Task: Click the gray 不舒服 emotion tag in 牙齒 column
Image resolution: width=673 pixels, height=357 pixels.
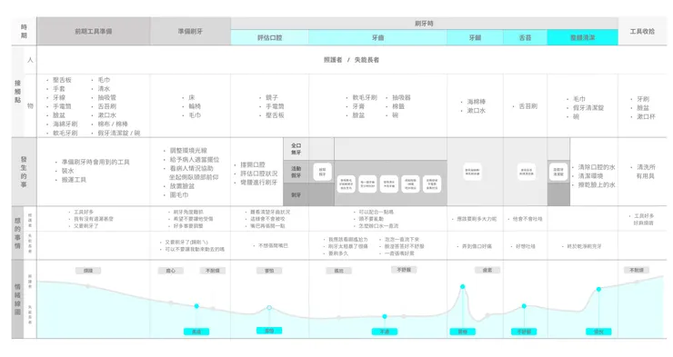Action: coord(404,270)
